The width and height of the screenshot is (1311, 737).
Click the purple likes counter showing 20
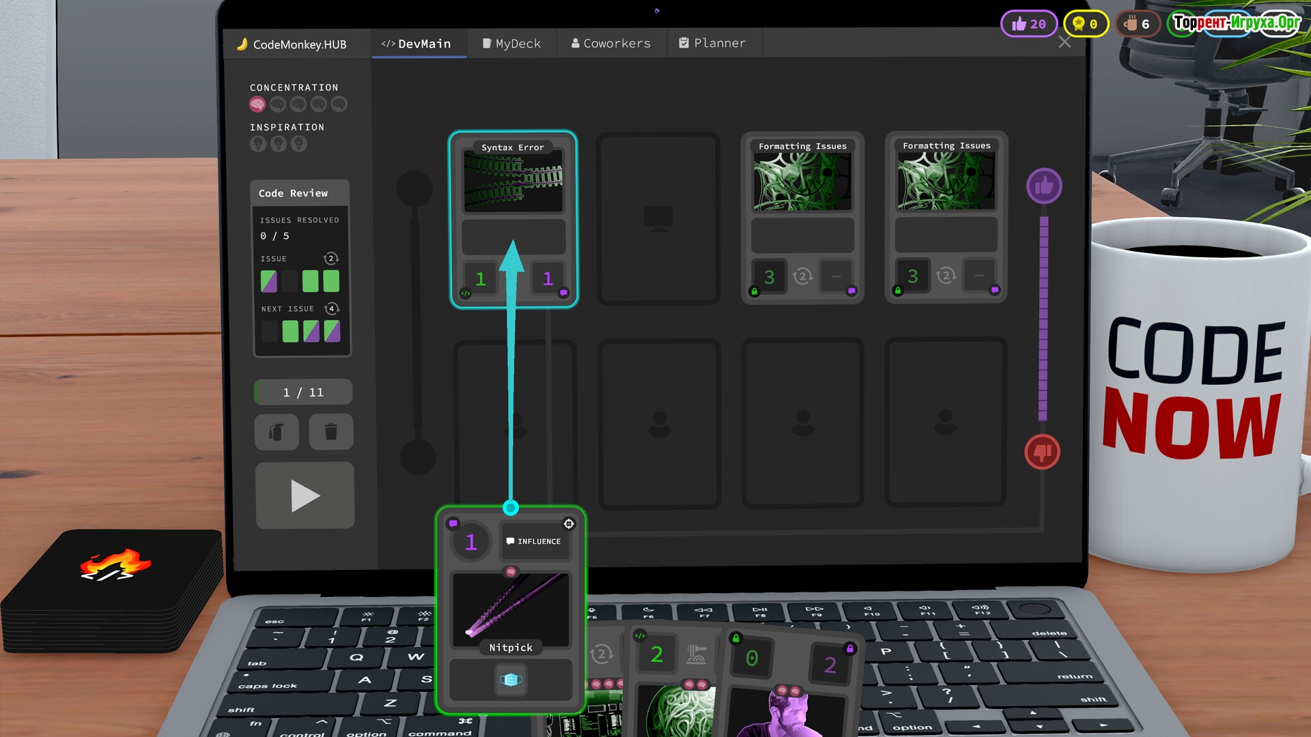tap(1029, 24)
